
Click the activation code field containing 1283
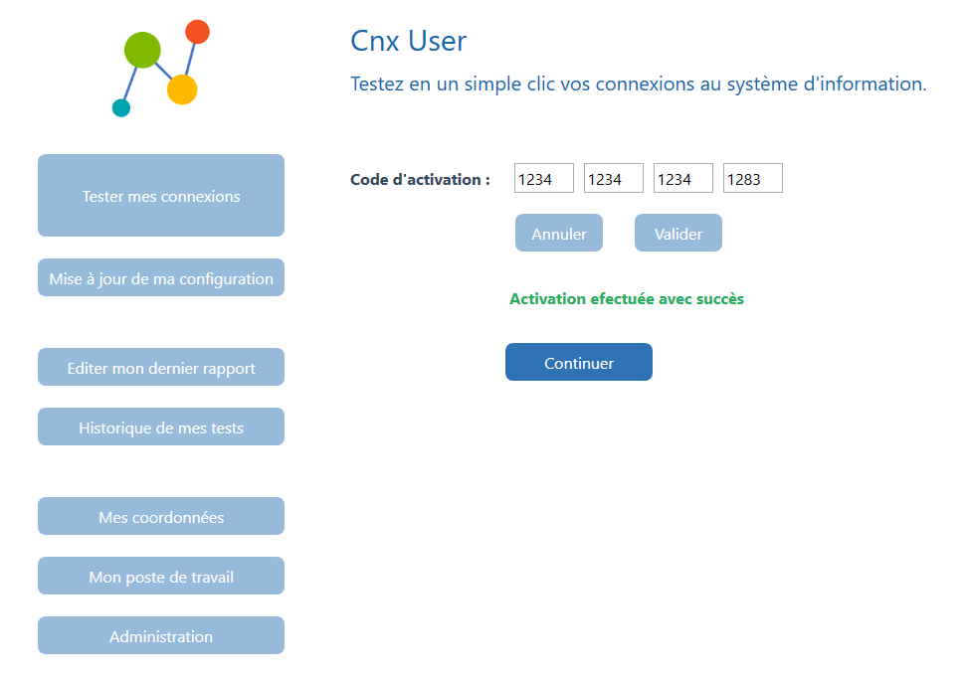(x=753, y=179)
